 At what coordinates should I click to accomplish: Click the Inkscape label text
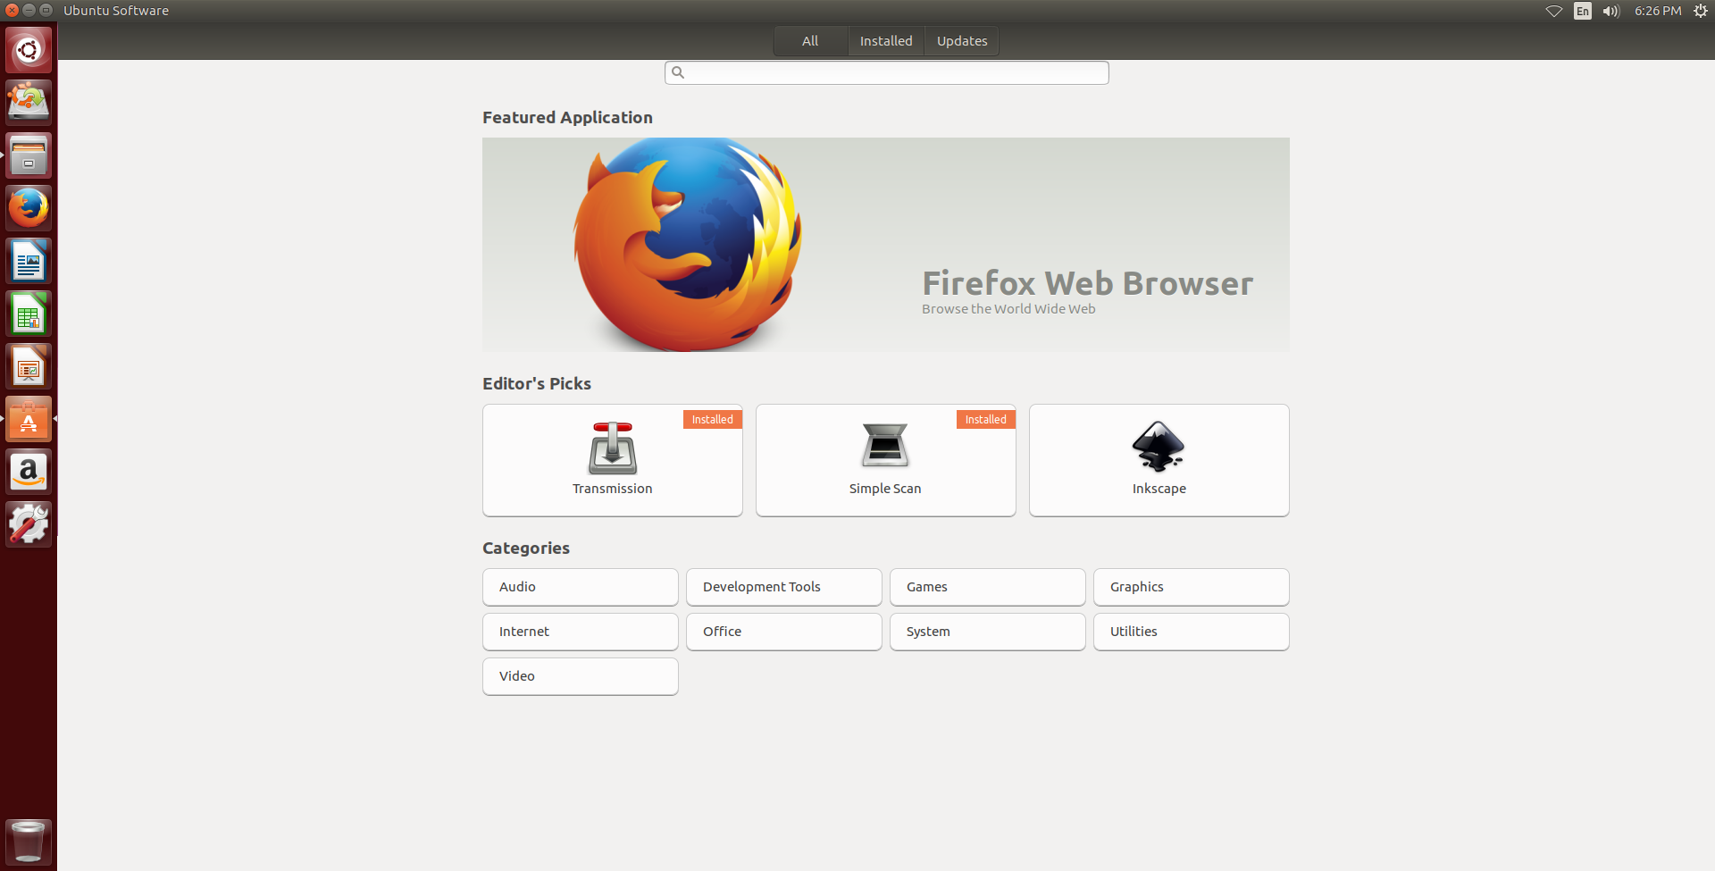point(1159,489)
